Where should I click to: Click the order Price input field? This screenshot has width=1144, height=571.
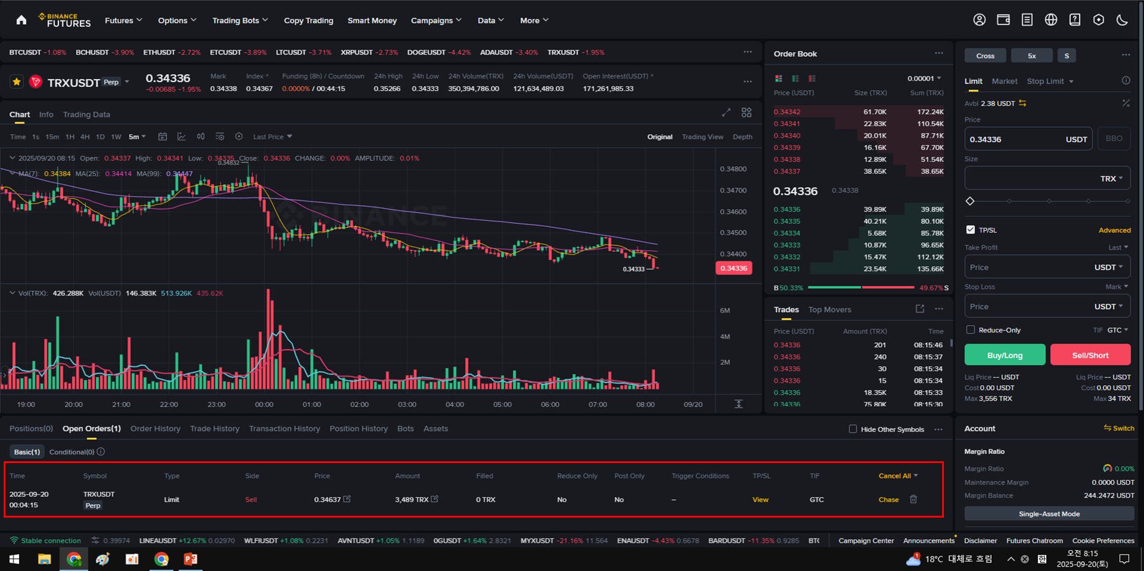pos(1029,139)
